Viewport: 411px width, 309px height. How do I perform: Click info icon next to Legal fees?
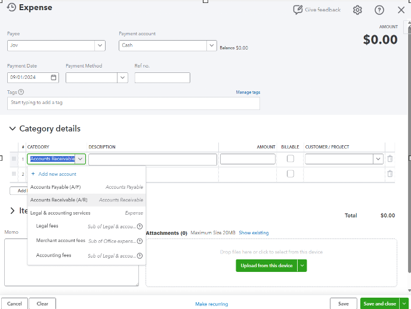coord(140,226)
